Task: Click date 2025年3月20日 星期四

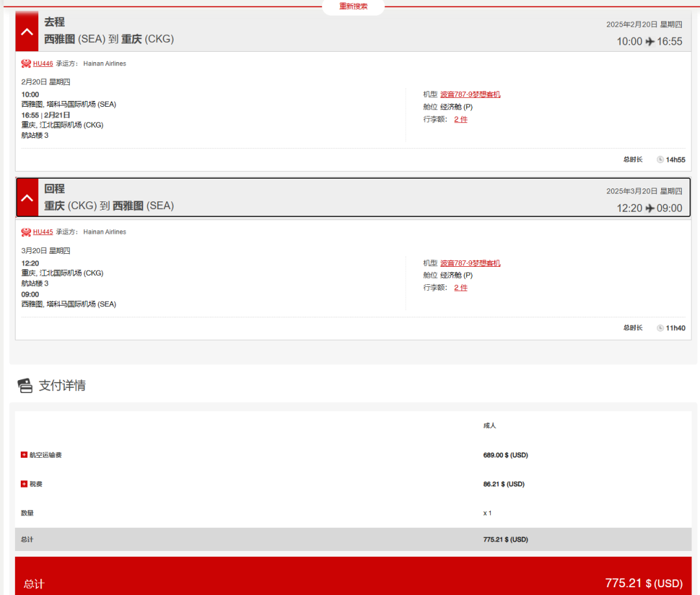Action: click(x=644, y=191)
